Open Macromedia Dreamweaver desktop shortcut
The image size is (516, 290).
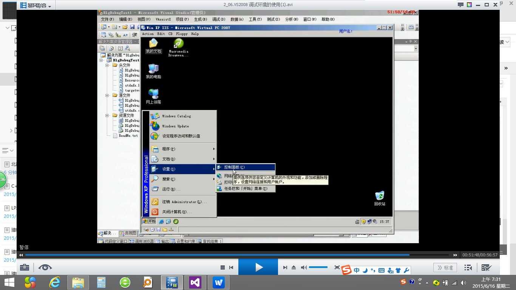click(x=178, y=48)
